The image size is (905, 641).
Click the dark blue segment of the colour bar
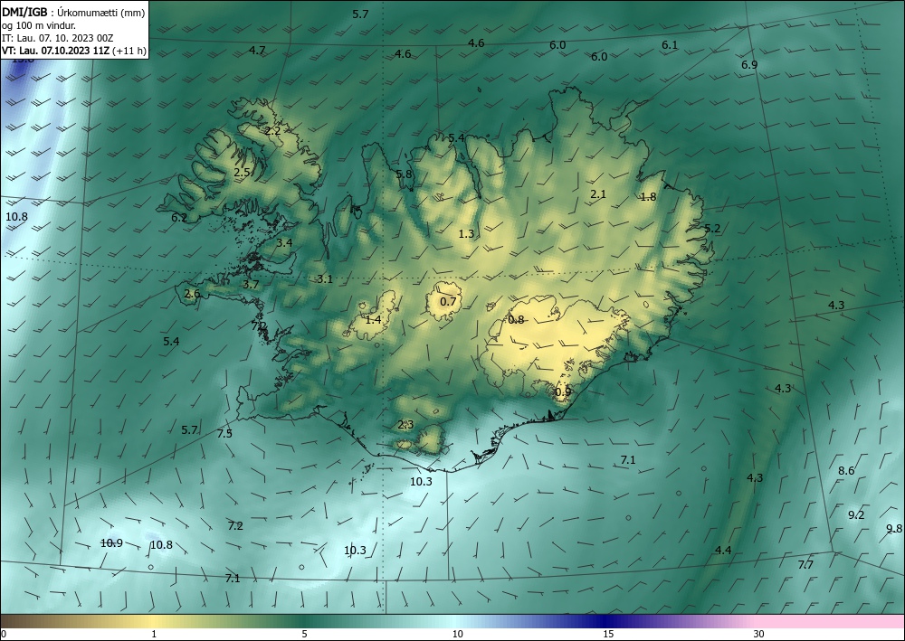coord(606,621)
